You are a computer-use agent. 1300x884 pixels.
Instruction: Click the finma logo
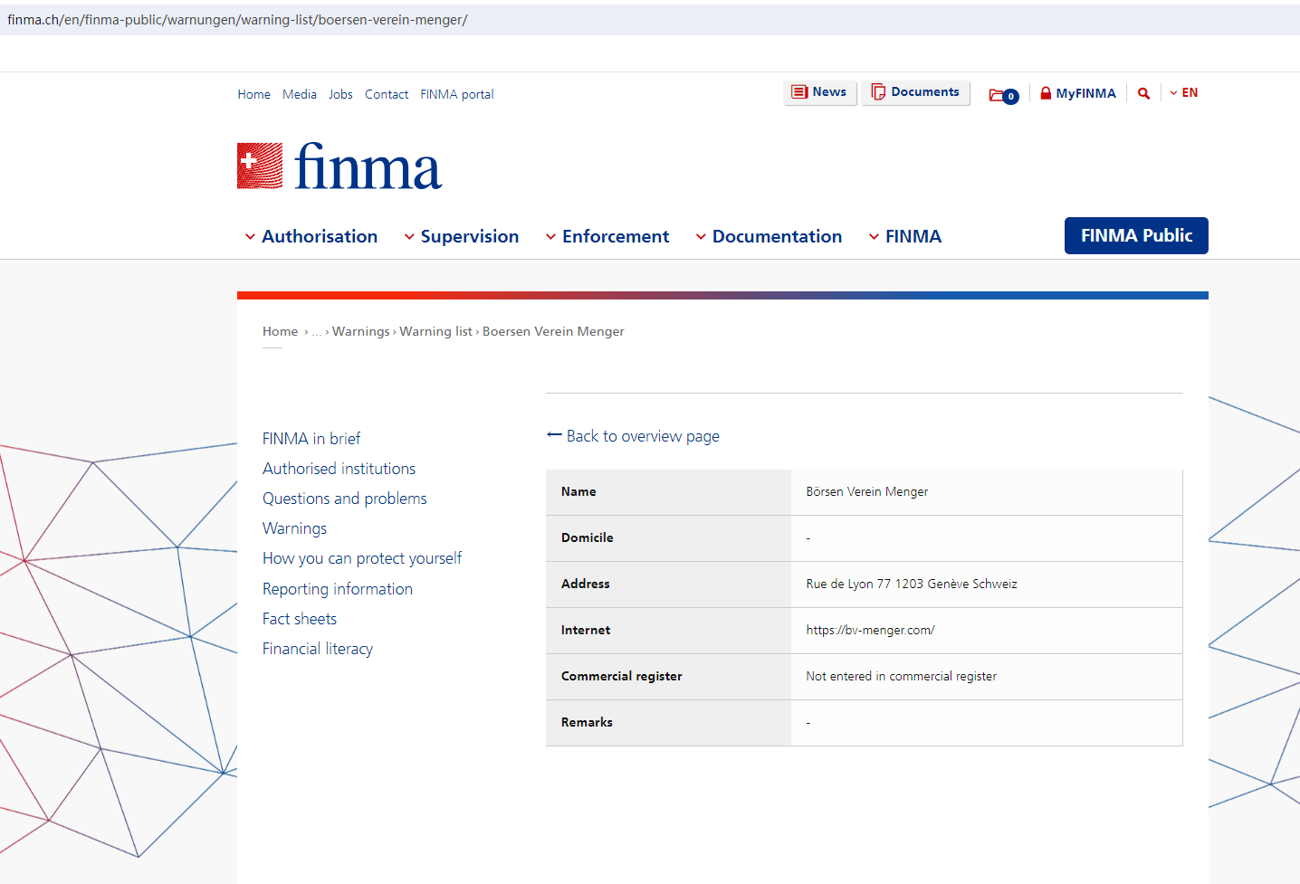coord(339,166)
